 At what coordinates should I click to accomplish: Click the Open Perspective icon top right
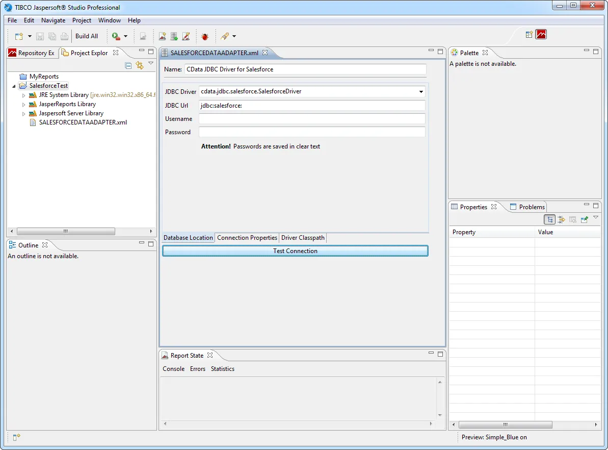528,35
